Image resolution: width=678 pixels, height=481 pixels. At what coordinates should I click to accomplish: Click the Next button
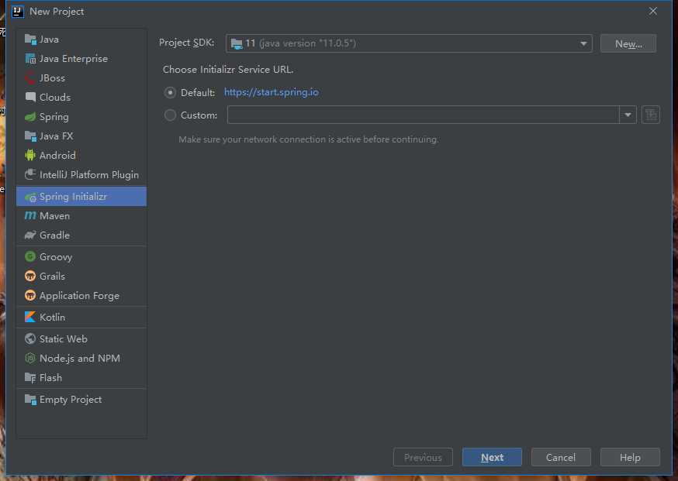(492, 457)
